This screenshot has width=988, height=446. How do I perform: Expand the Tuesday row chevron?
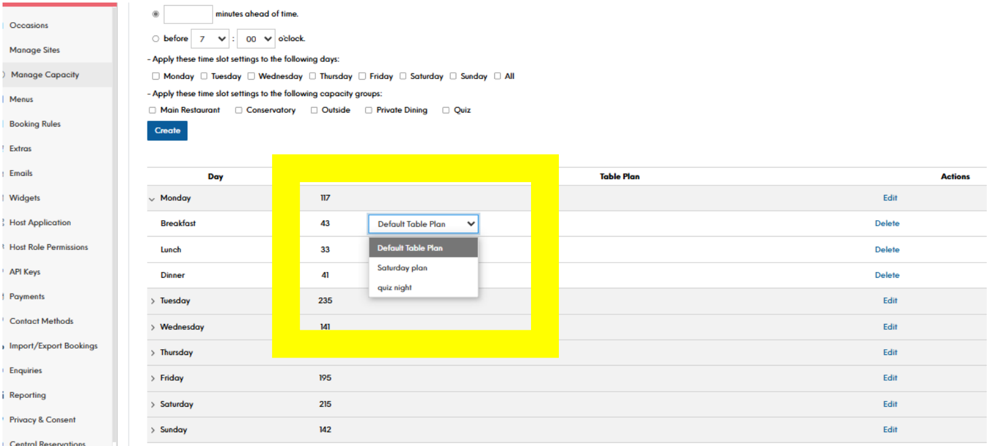pyautogui.click(x=153, y=301)
